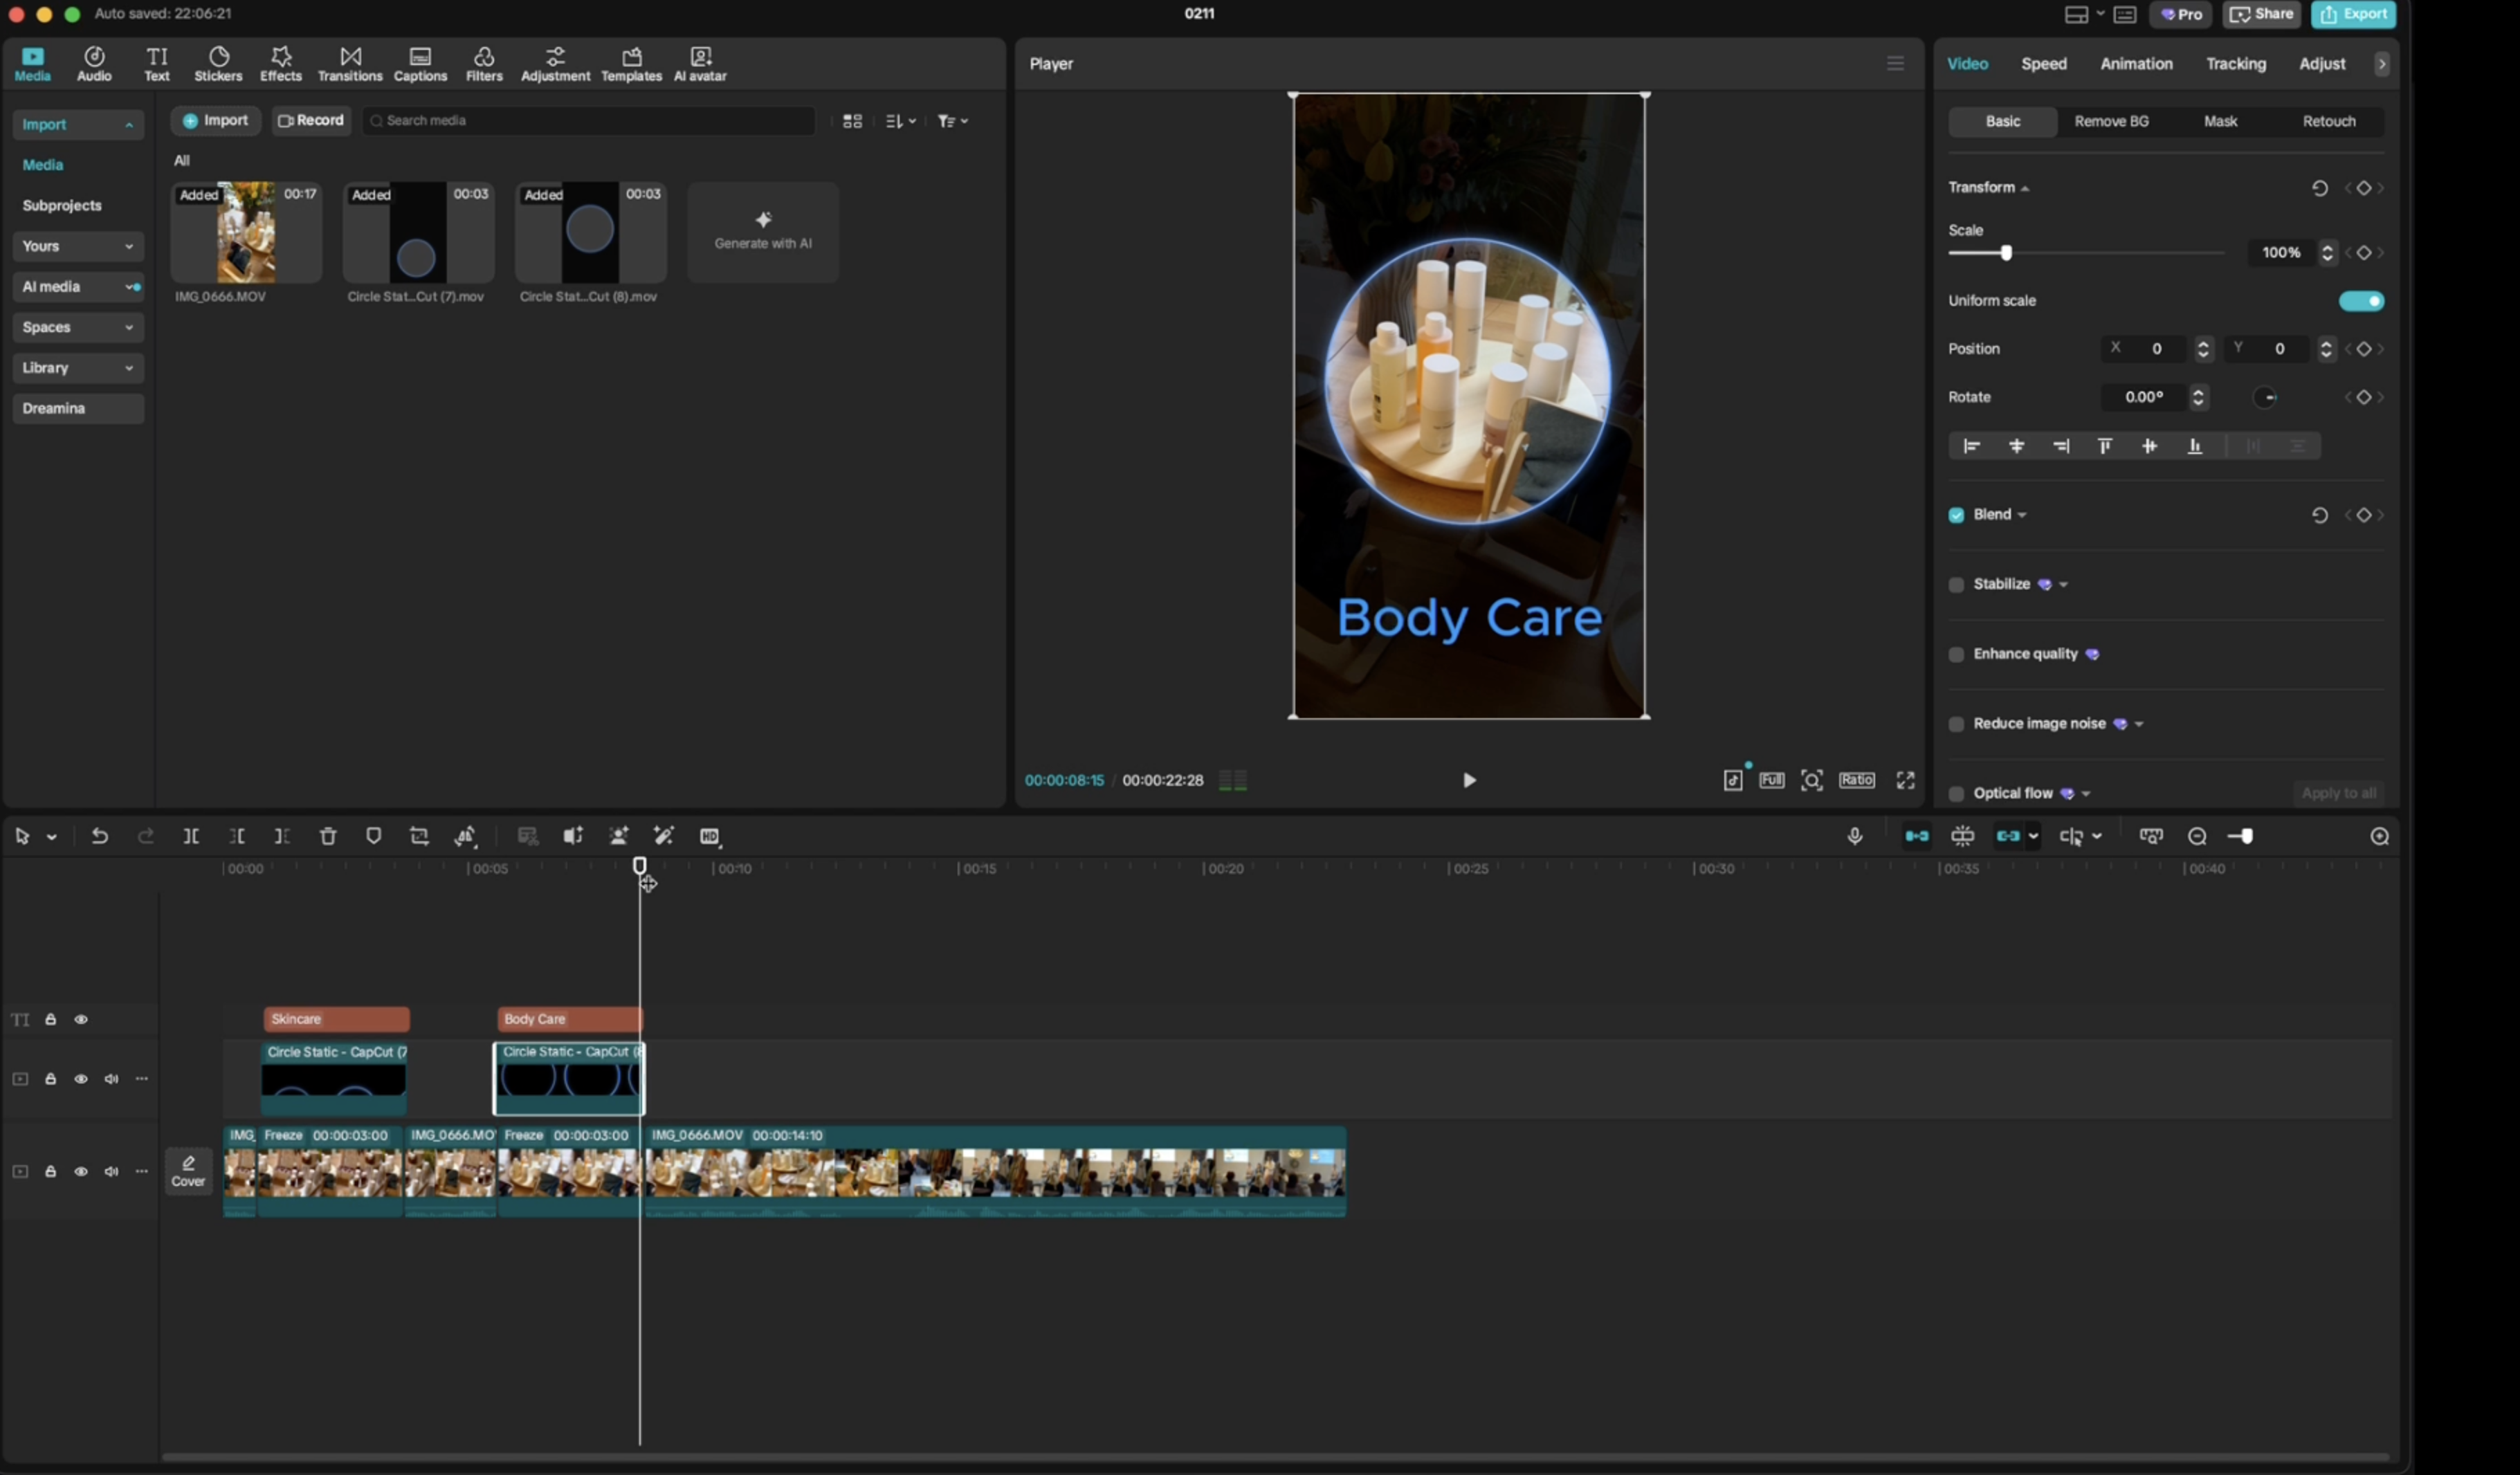Screen dimensions: 2520x1475
Task: Open the Stickers panel
Action: click(218, 64)
